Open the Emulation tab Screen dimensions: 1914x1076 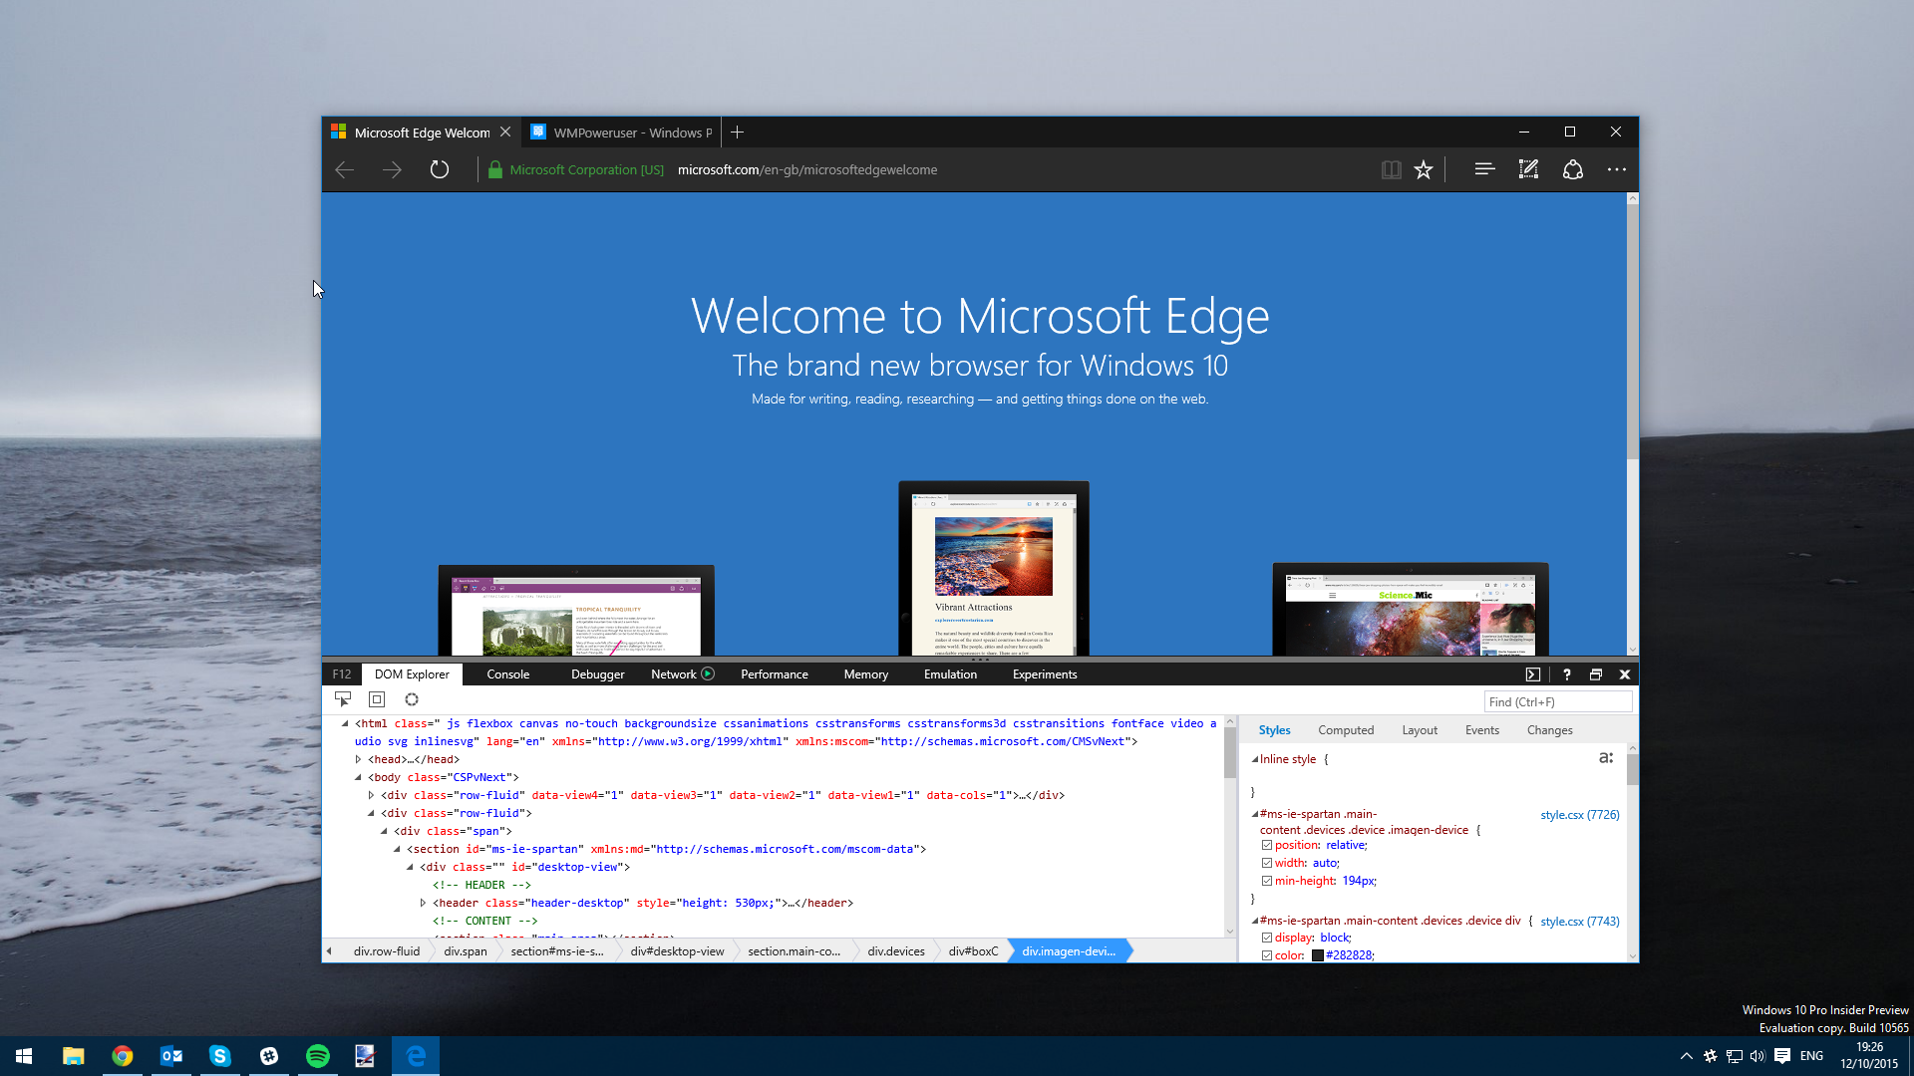click(950, 674)
